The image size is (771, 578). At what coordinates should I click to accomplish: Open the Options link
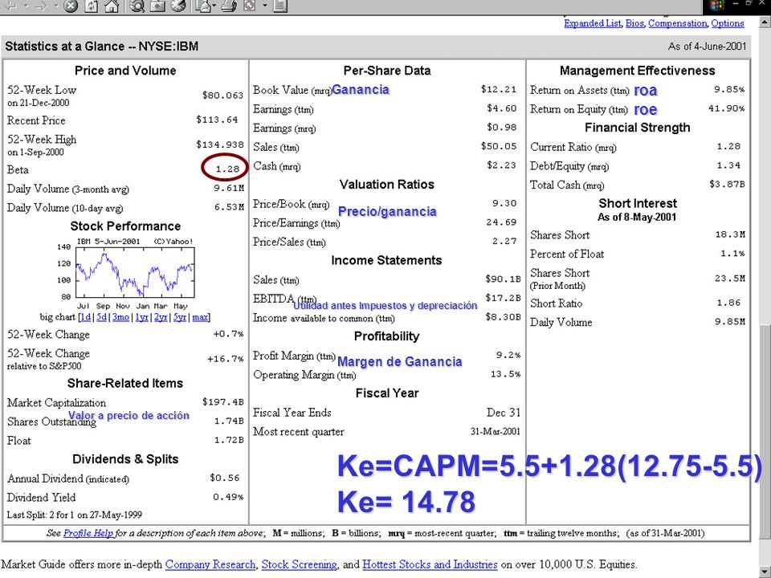point(728,23)
